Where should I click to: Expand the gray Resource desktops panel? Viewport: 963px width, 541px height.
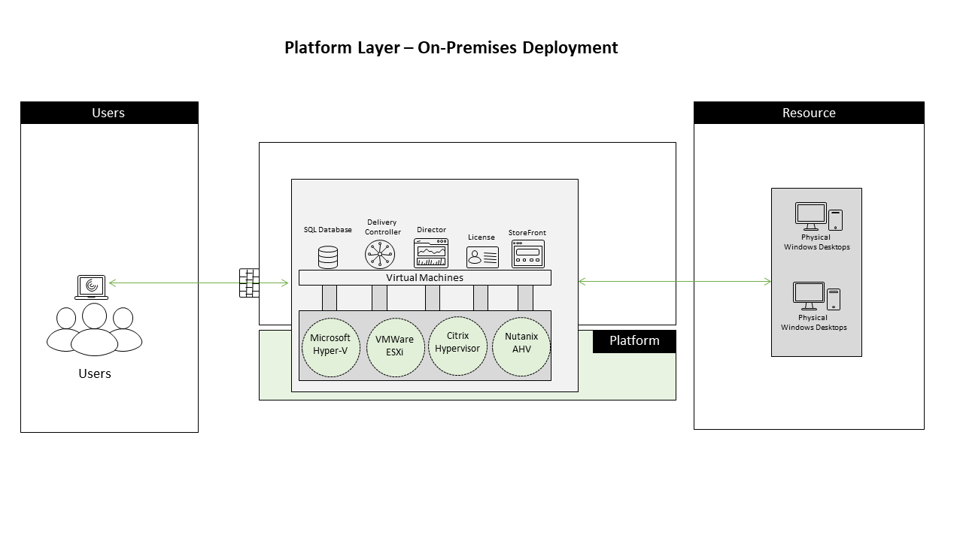coord(816,272)
